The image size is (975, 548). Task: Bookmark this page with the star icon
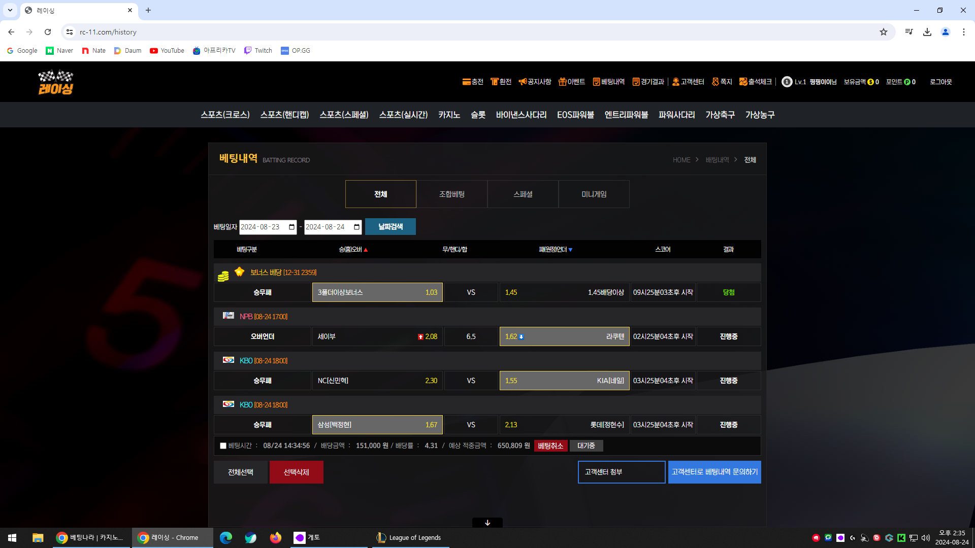pyautogui.click(x=884, y=32)
